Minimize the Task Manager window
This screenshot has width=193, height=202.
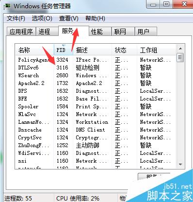(x=153, y=4)
